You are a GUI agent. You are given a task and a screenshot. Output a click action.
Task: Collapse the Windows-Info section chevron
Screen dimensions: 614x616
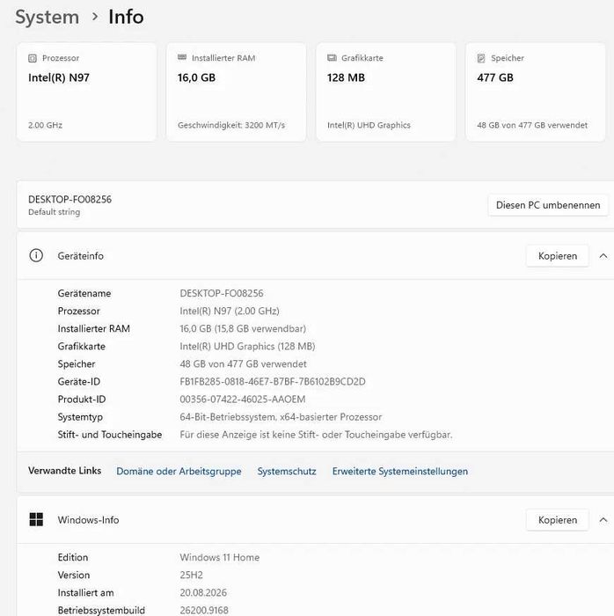603,520
